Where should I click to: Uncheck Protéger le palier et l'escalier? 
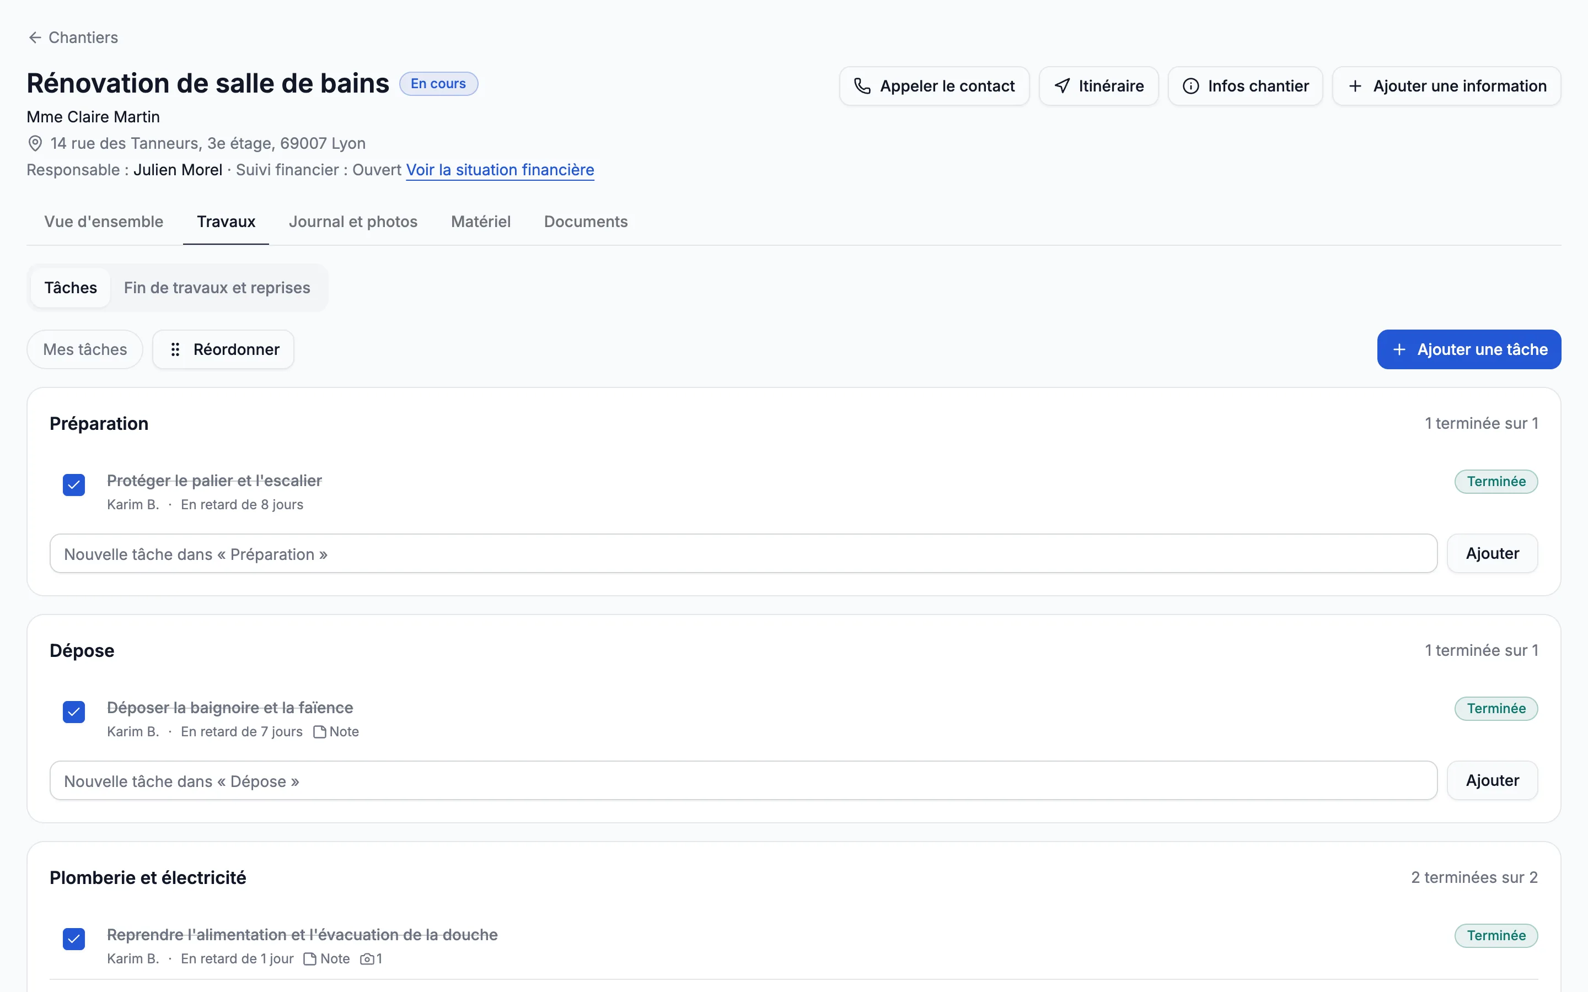[x=73, y=485]
